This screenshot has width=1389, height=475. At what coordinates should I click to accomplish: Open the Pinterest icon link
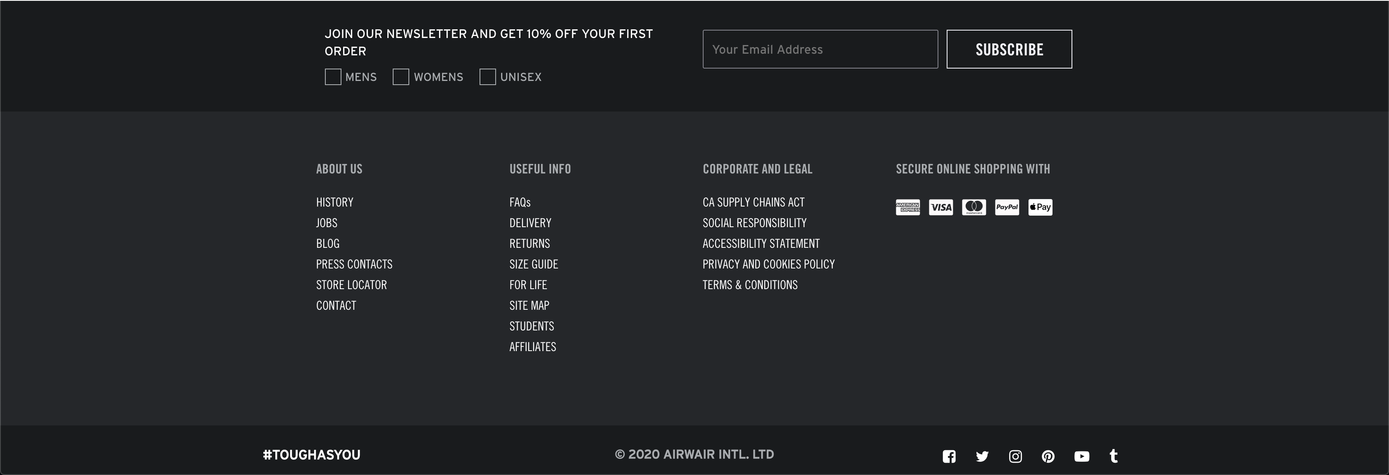click(x=1048, y=457)
